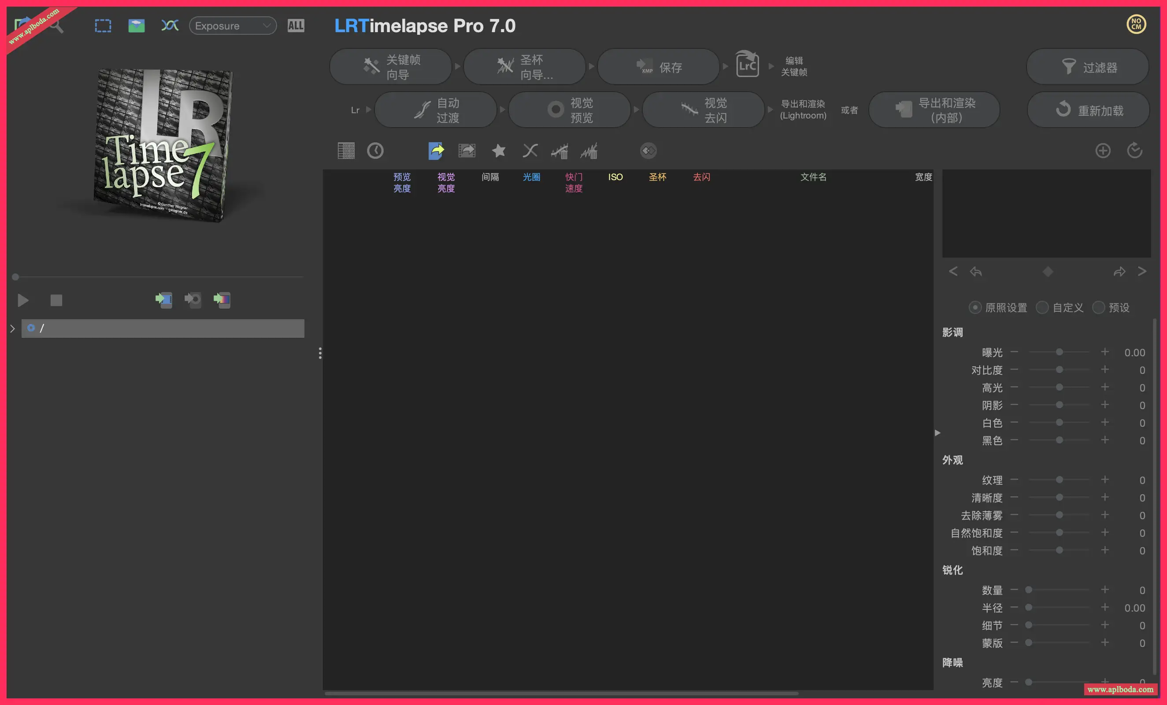Click the dashed rectangle selection icon
1167x705 pixels.
click(x=103, y=26)
